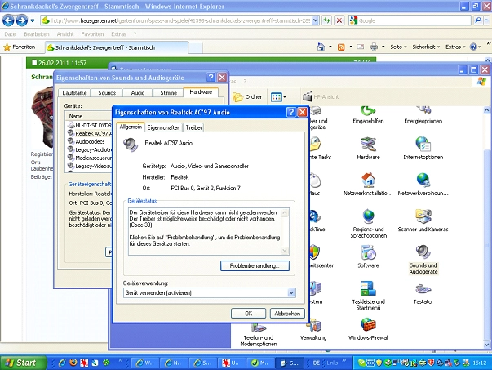Click the printer icon in IE toolbar
Image resolution: width=492 pixels, height=370 pixels.
(x=374, y=47)
